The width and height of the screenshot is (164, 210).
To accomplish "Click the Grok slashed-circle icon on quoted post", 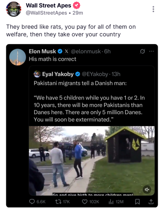I will [x=142, y=51].
